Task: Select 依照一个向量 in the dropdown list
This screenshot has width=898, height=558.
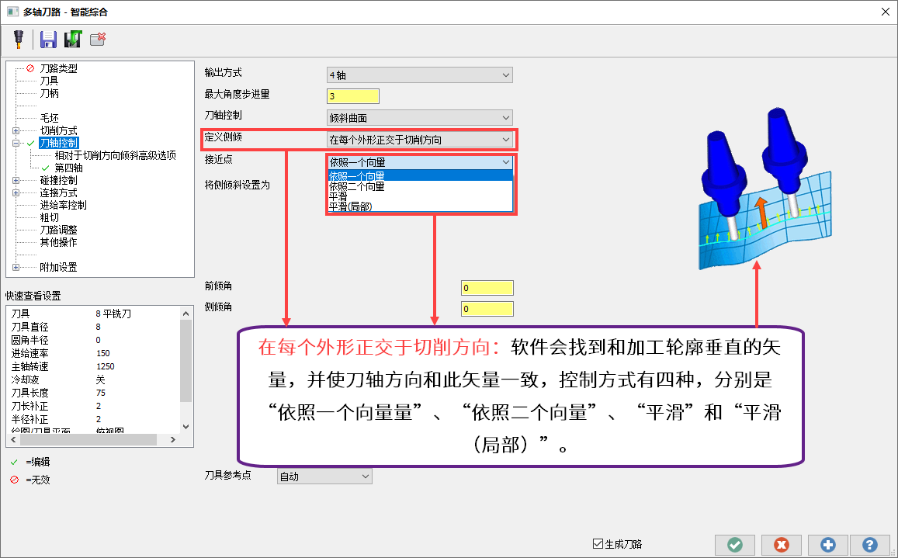Action: pos(420,176)
